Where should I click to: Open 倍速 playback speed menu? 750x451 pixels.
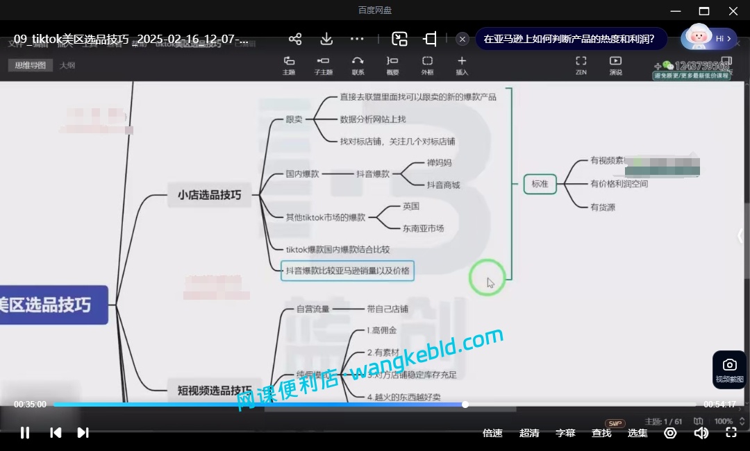point(492,433)
